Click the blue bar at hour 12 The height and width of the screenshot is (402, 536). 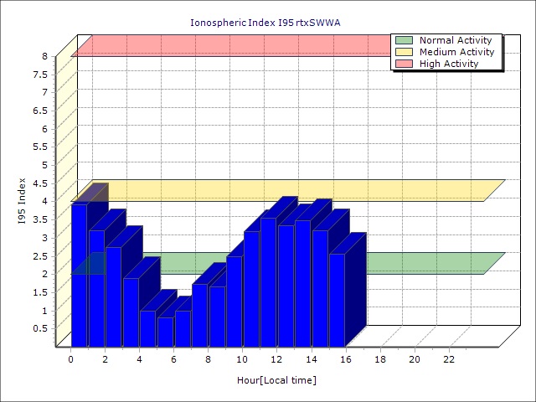click(286, 285)
